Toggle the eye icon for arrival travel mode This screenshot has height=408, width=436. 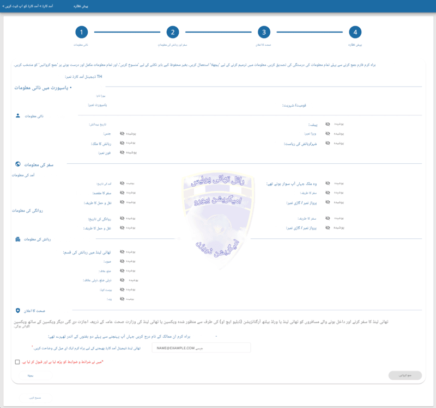coord(328,193)
